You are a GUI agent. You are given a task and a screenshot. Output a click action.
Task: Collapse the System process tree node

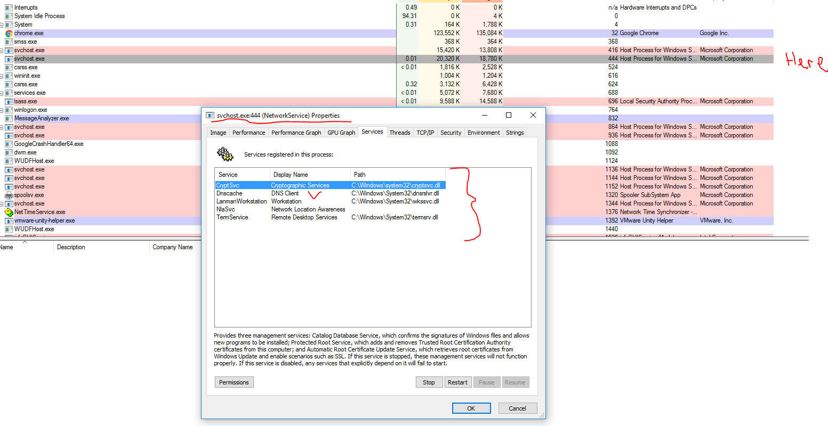pos(2,24)
